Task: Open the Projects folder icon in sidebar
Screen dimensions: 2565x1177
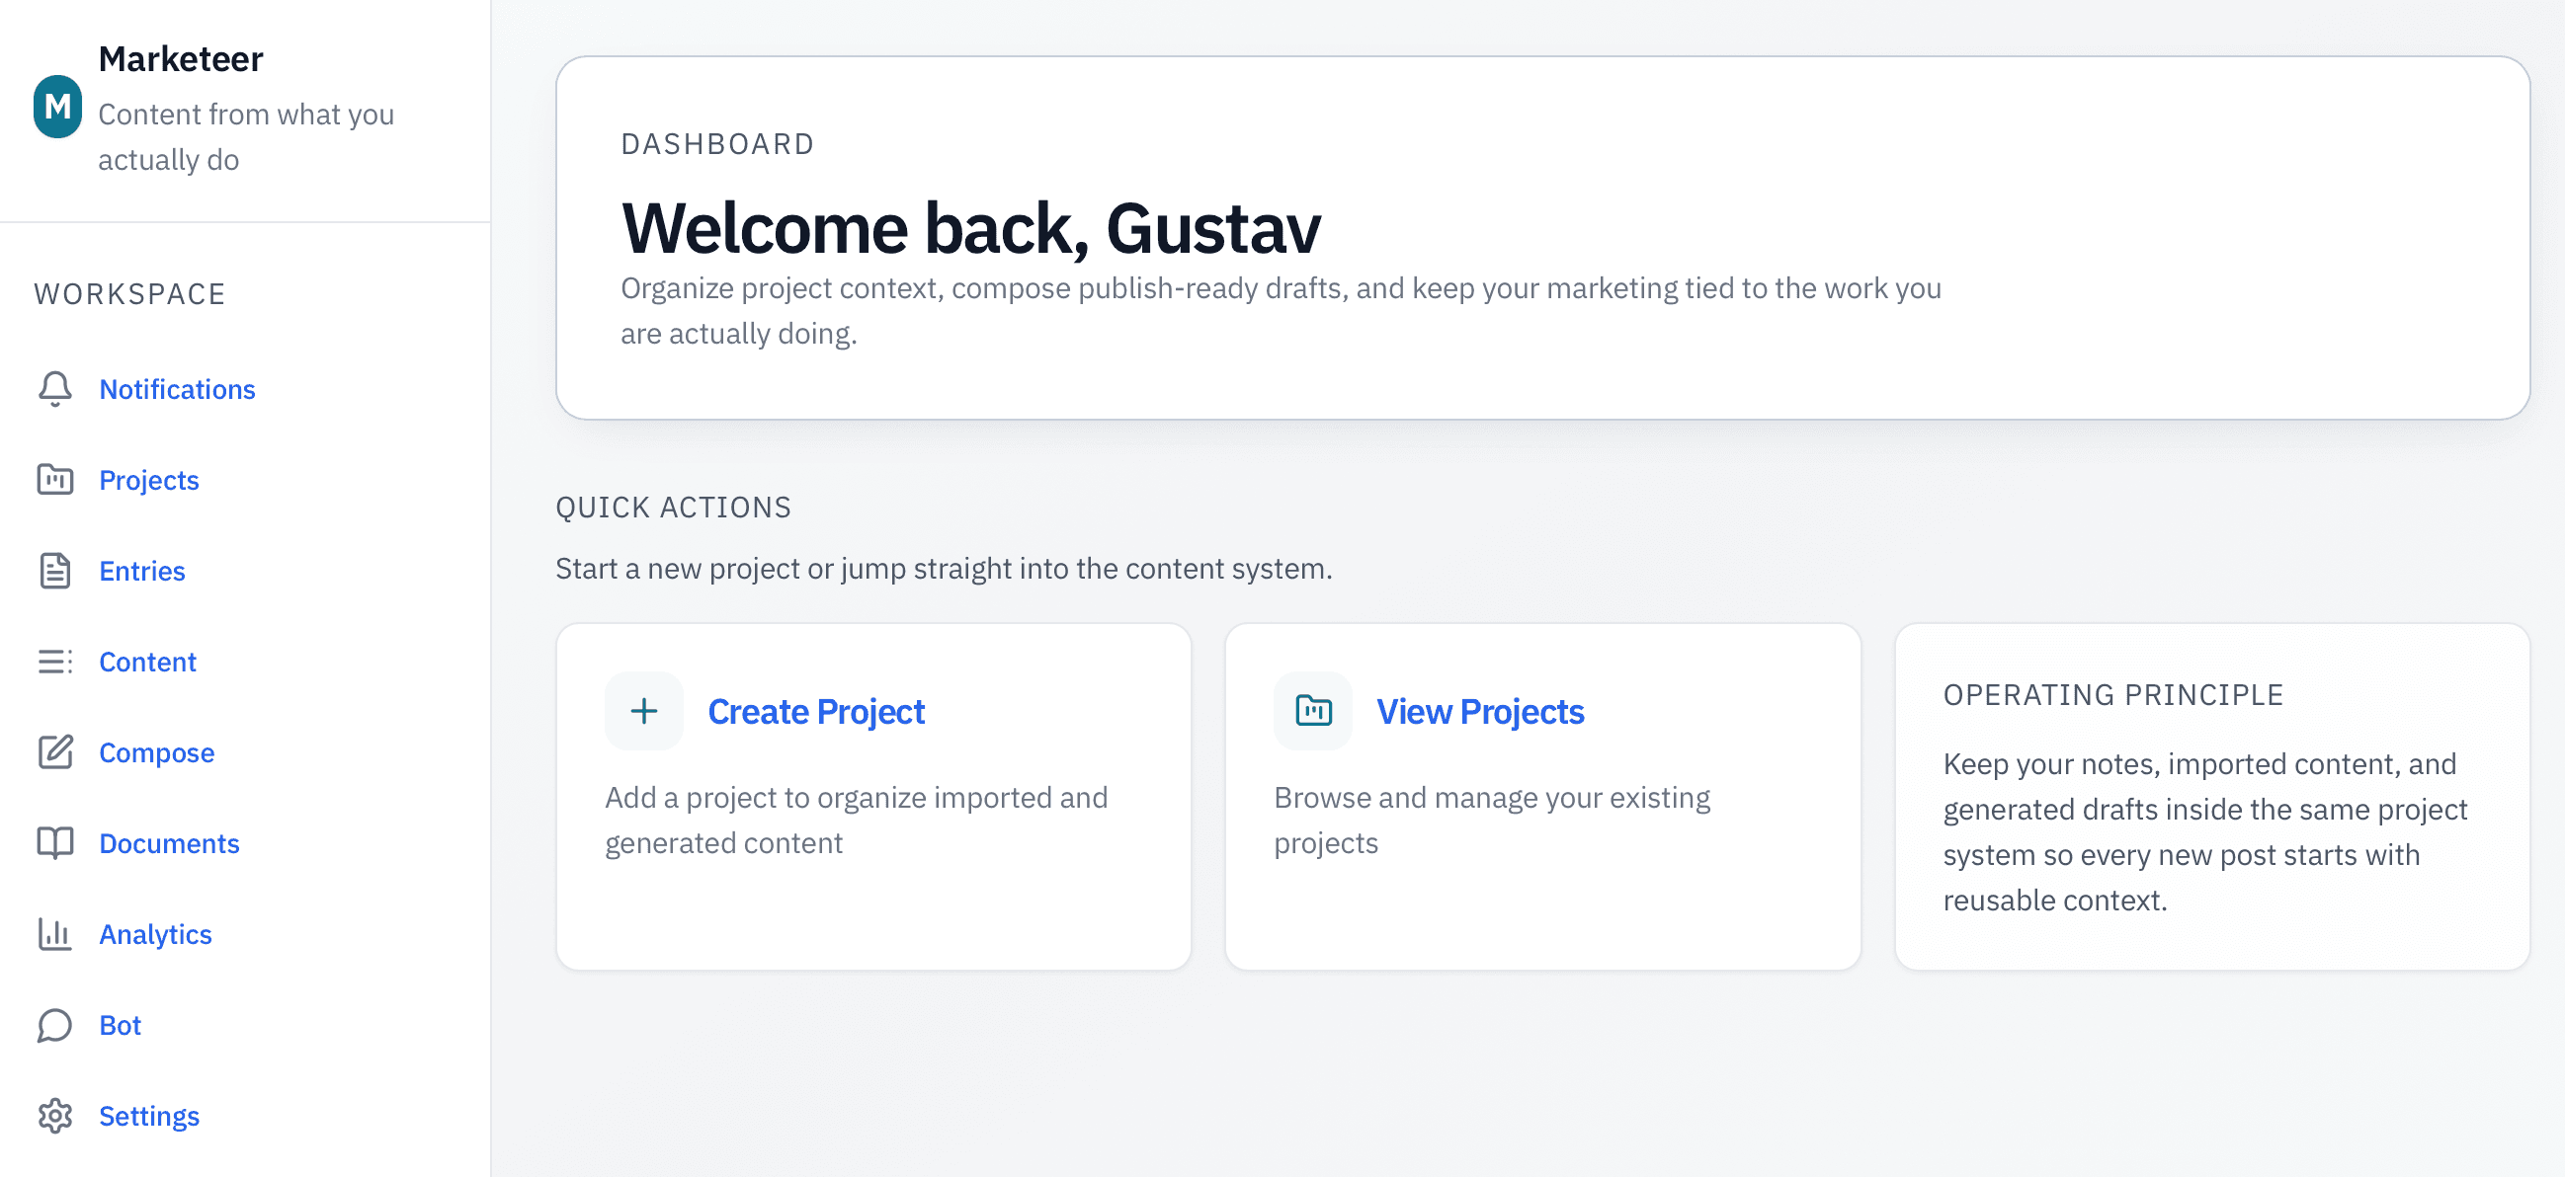Action: point(54,480)
